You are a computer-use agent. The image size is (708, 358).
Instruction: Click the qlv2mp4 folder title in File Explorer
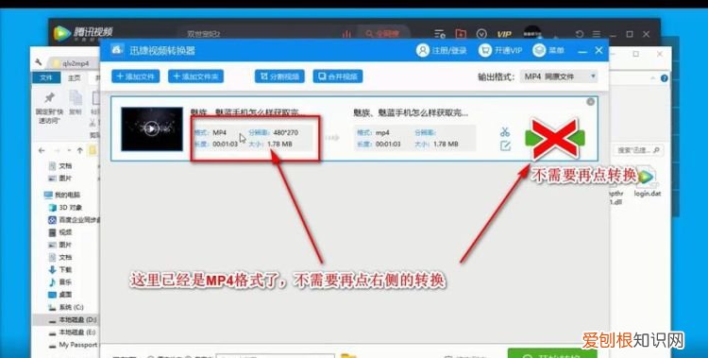coord(76,63)
